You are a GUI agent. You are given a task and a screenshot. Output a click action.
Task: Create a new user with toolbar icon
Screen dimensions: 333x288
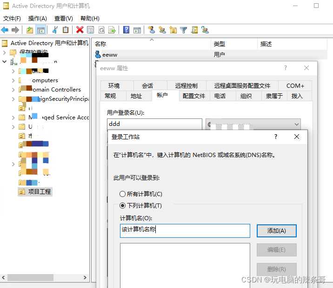(152, 30)
